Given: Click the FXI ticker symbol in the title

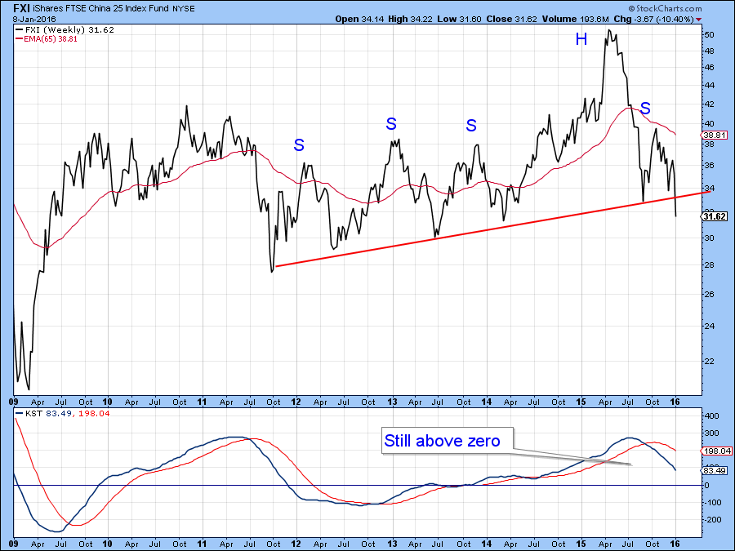Looking at the screenshot, I should pyautogui.click(x=21, y=8).
